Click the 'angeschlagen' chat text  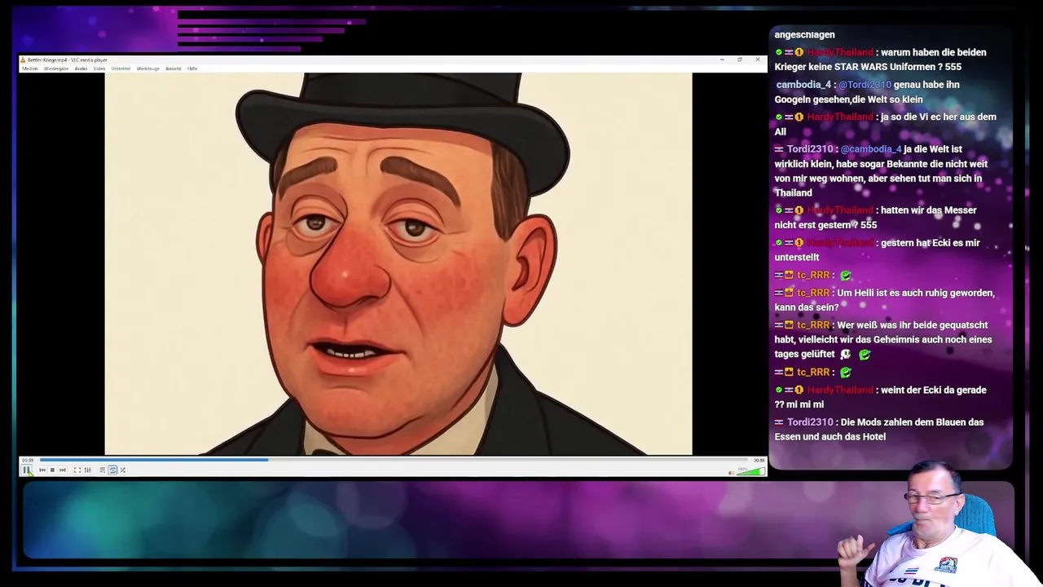(804, 35)
